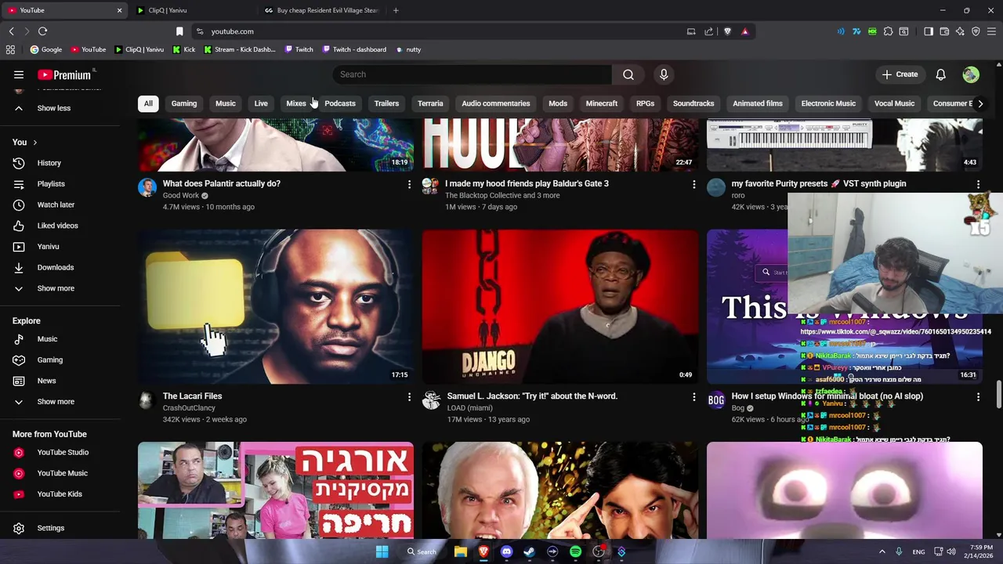The image size is (1003, 564).
Task: Show hidden system tray icons
Action: [x=882, y=551]
